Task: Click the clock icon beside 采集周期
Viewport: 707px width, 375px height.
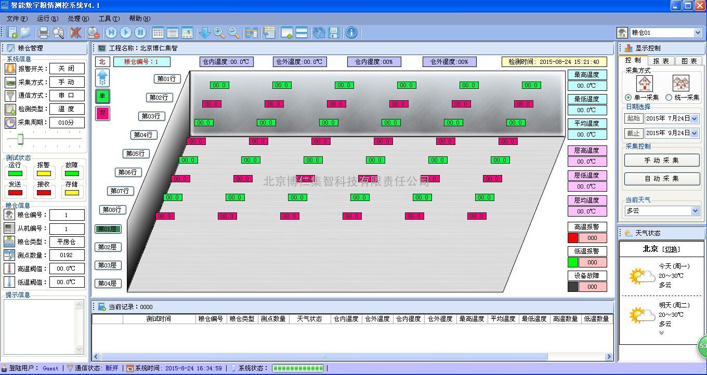Action: [10, 123]
